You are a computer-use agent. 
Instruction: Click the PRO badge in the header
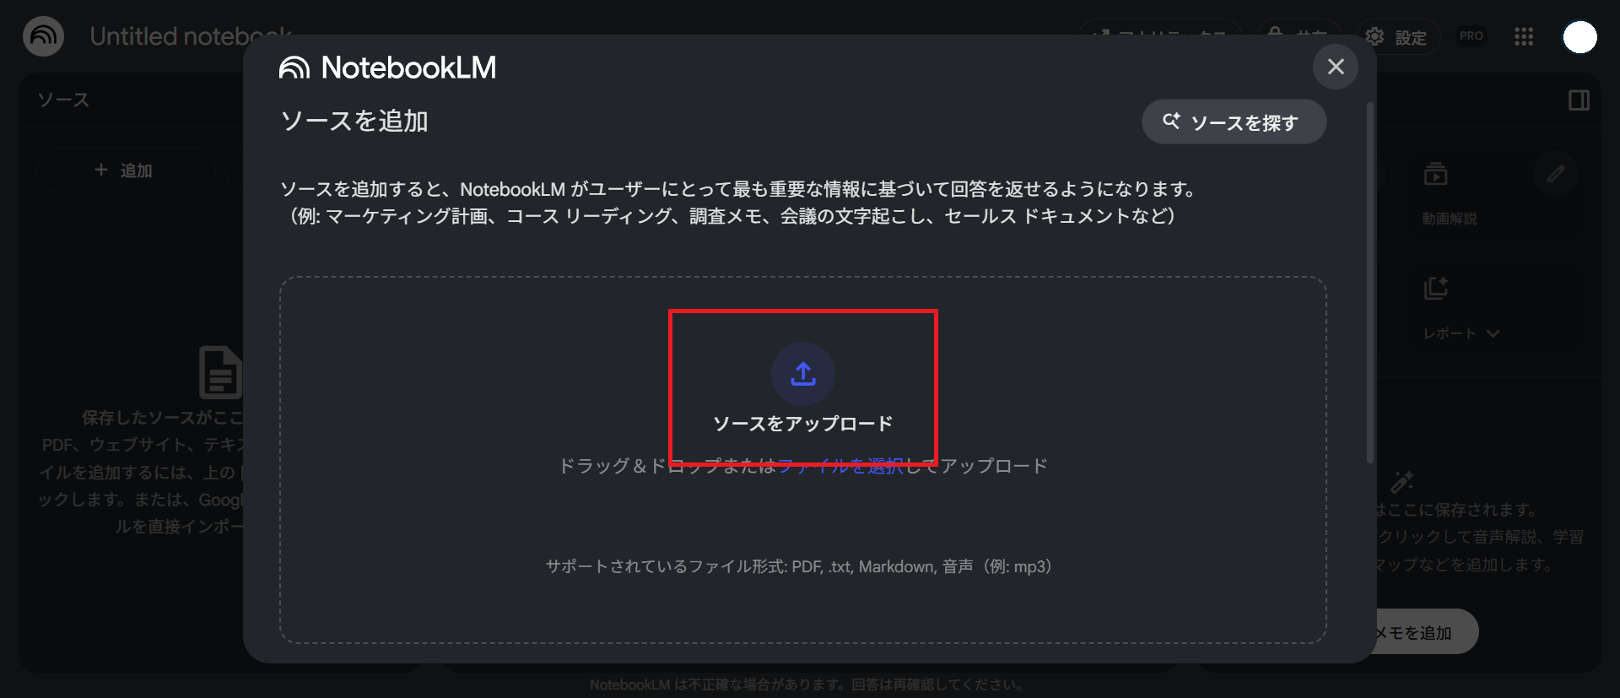pos(1471,36)
